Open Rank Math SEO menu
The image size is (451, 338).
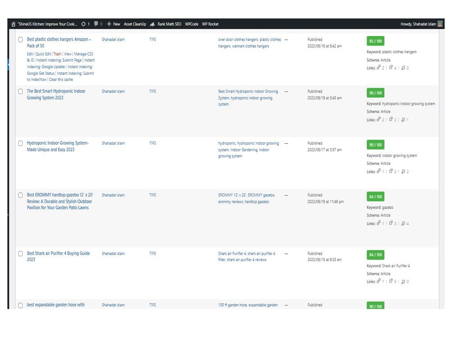tap(170, 24)
